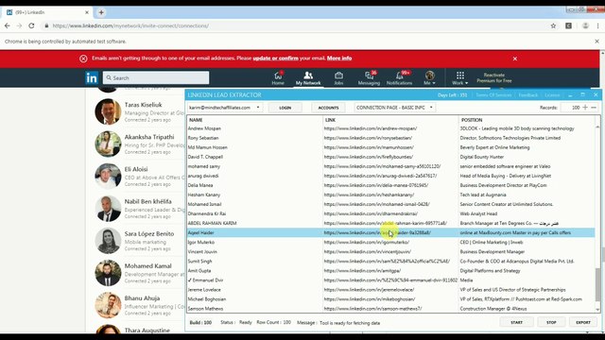Click the LinkedIn search field
605x340 pixels.
click(156, 77)
